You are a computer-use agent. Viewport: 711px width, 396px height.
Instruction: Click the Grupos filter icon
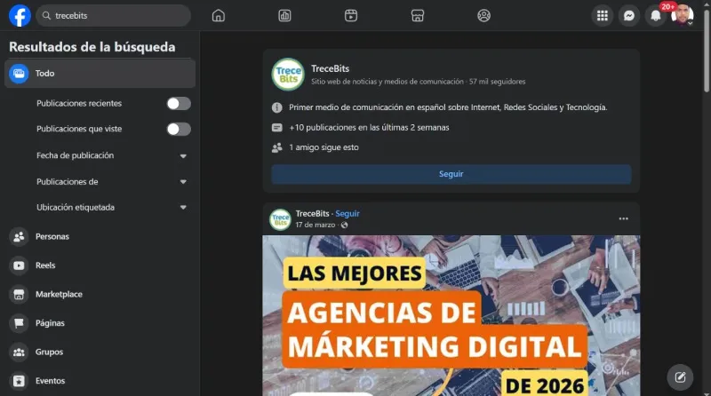[x=19, y=352]
